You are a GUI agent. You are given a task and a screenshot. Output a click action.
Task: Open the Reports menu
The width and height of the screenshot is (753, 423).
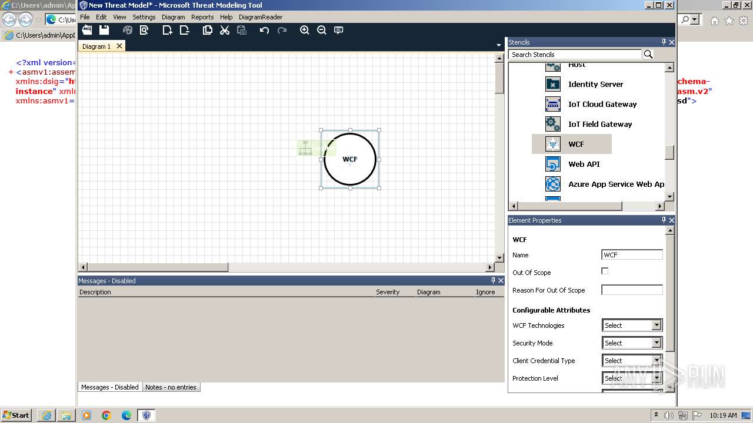pyautogui.click(x=202, y=17)
